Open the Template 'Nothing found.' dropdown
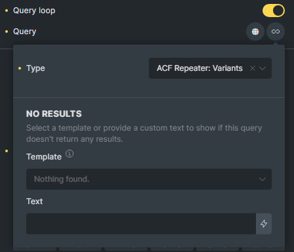294x252 pixels. point(149,179)
